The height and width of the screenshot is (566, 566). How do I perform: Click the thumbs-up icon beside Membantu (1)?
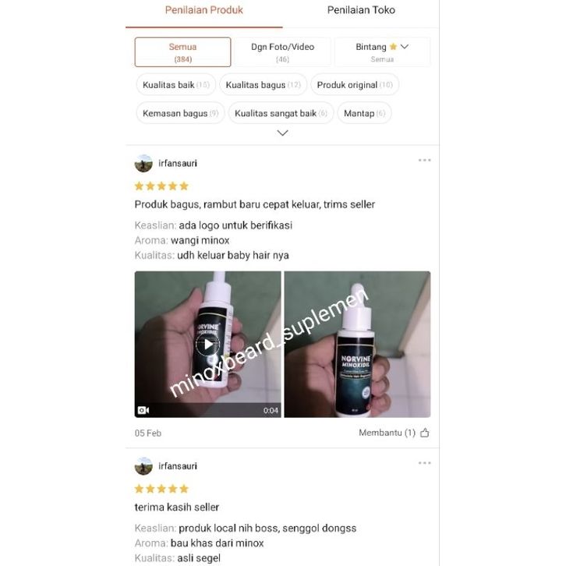pos(424,433)
